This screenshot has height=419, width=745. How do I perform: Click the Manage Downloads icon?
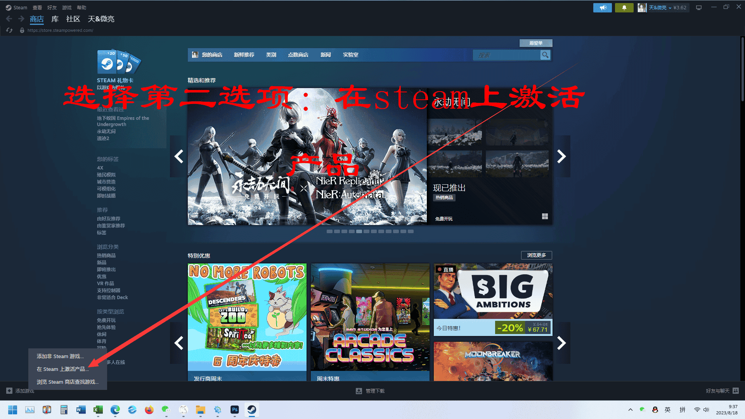click(x=359, y=391)
